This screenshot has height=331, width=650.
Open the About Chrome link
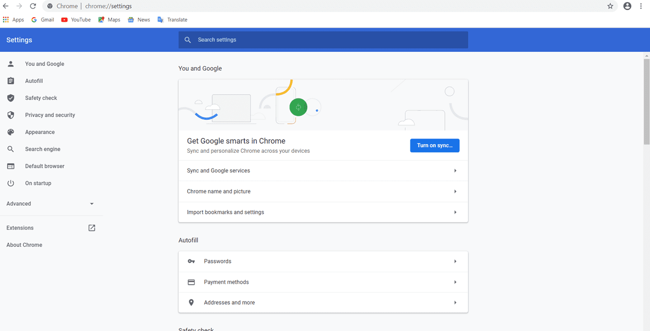point(24,245)
